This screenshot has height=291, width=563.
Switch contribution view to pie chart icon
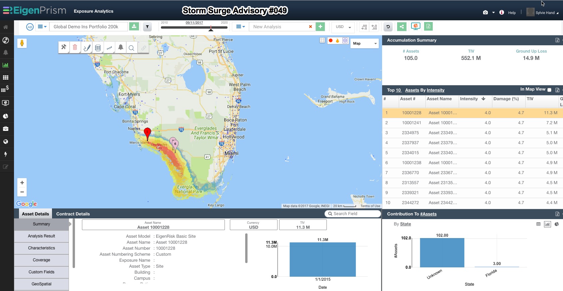point(557,224)
